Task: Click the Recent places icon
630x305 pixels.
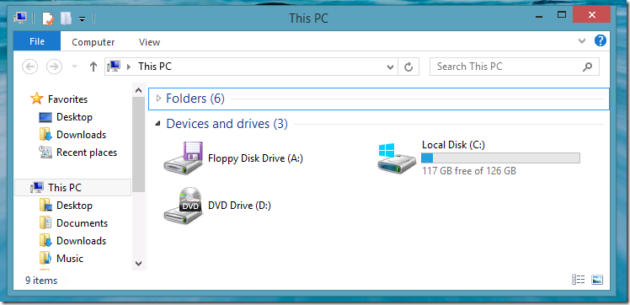Action: [45, 152]
